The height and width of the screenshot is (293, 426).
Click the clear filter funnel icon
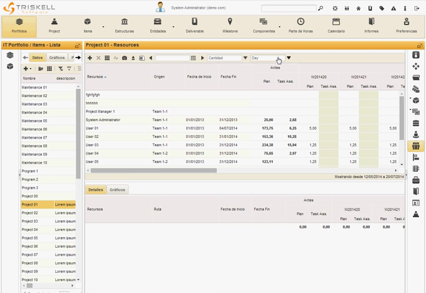(x=70, y=68)
